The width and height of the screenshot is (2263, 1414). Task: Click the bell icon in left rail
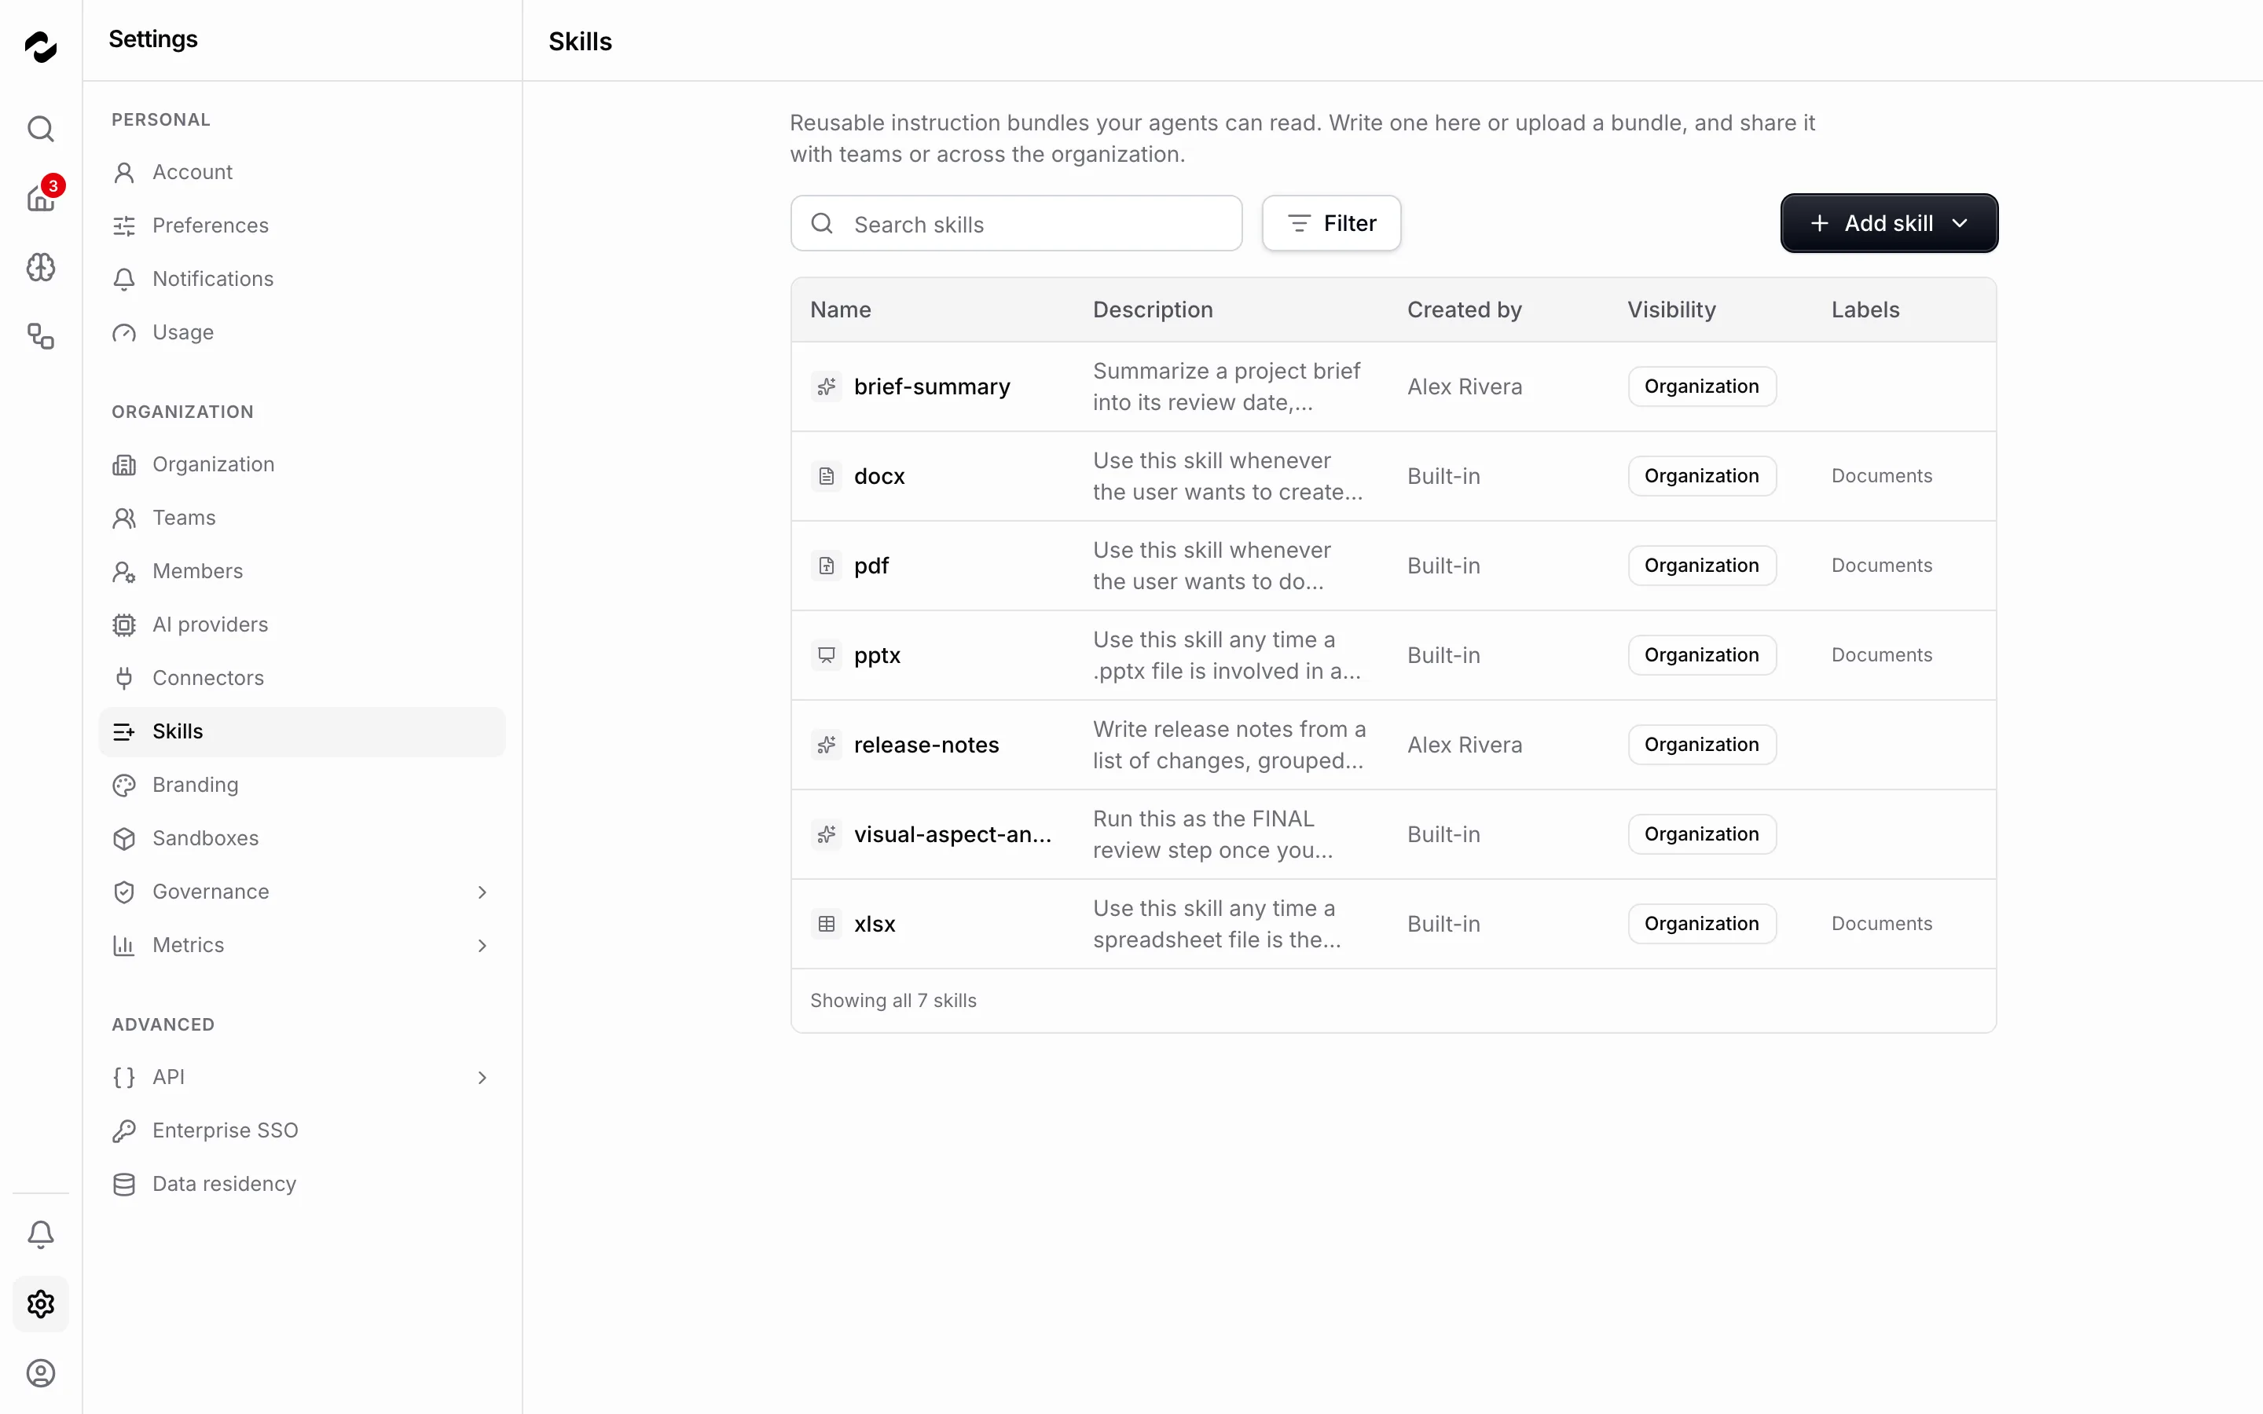(40, 1234)
